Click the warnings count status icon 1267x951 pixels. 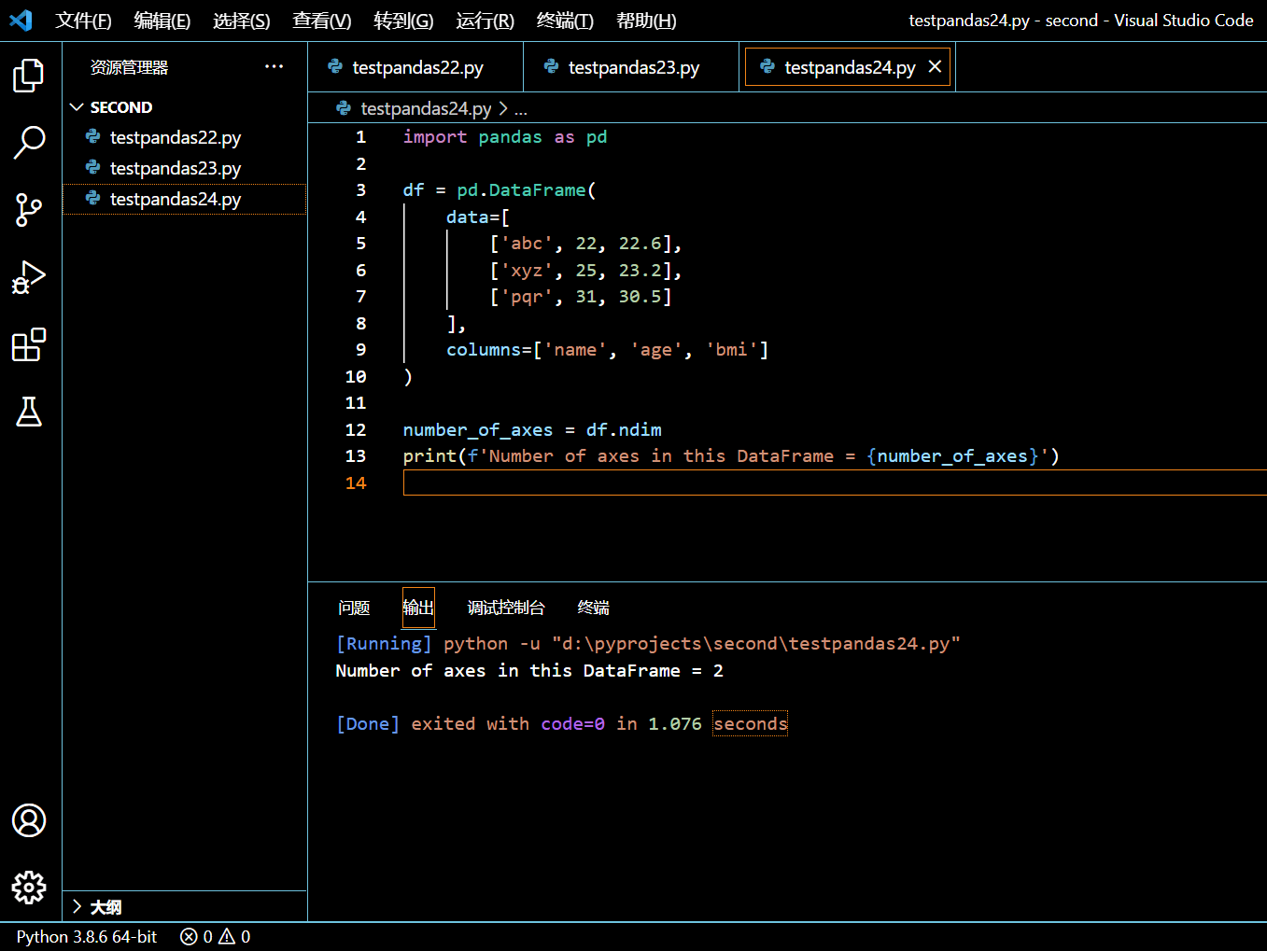[x=227, y=936]
